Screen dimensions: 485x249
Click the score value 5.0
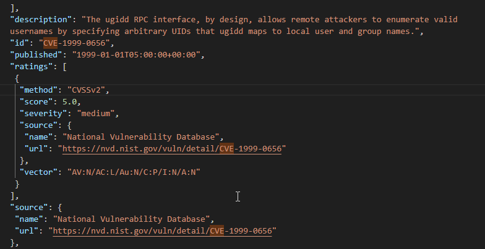70,101
